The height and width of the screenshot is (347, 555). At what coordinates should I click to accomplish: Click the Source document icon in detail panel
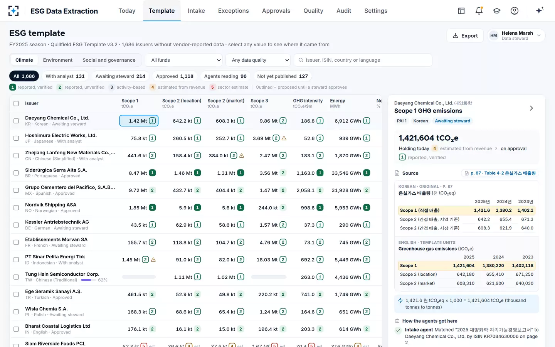coord(397,173)
